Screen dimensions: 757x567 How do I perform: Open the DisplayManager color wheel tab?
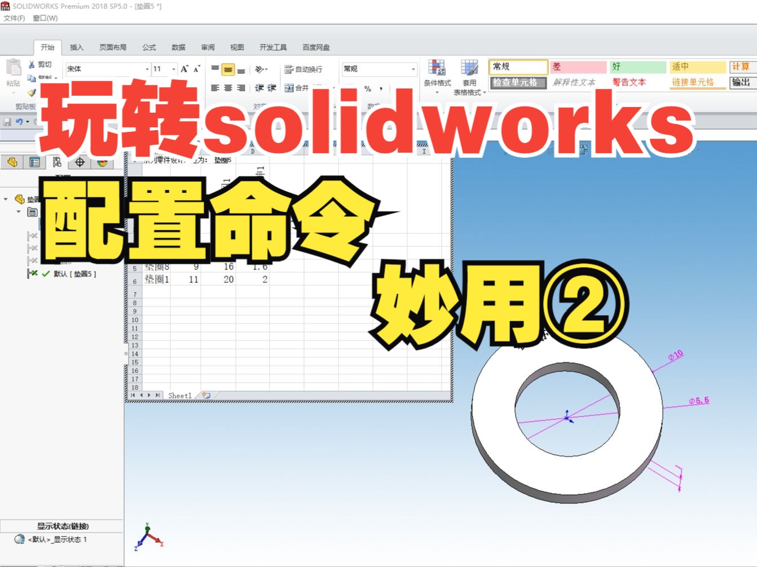(102, 162)
